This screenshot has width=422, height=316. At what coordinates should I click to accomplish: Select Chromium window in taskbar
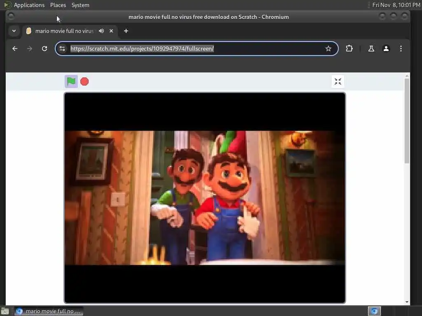click(x=49, y=311)
